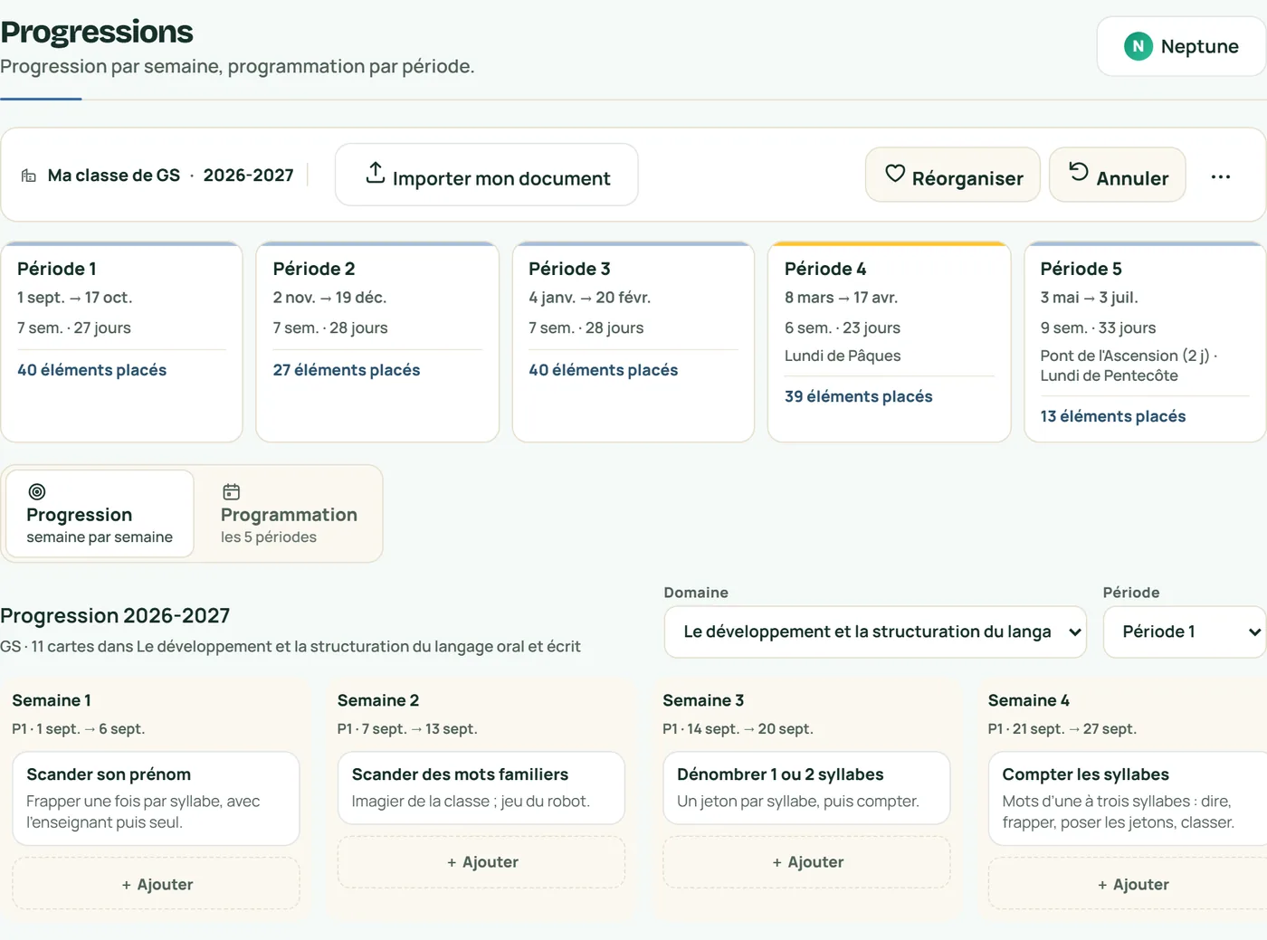The width and height of the screenshot is (1267, 940).
Task: Open the three-dots more options menu
Action: 1221,176
